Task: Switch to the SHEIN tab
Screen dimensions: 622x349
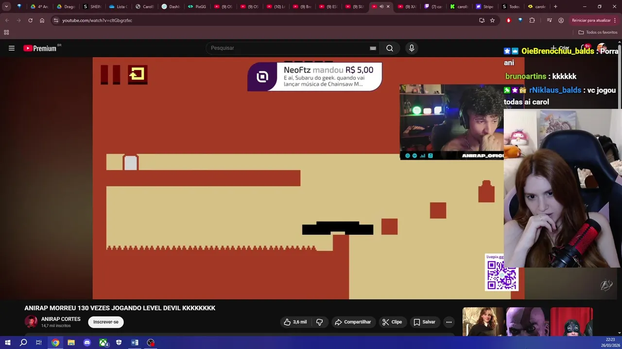Action: pyautogui.click(x=92, y=7)
